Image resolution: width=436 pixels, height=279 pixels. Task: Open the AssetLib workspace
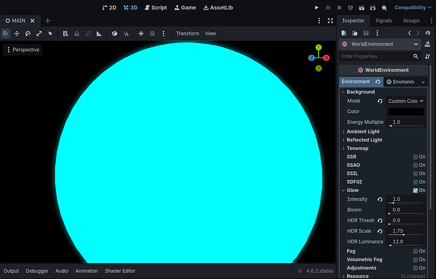tap(218, 8)
